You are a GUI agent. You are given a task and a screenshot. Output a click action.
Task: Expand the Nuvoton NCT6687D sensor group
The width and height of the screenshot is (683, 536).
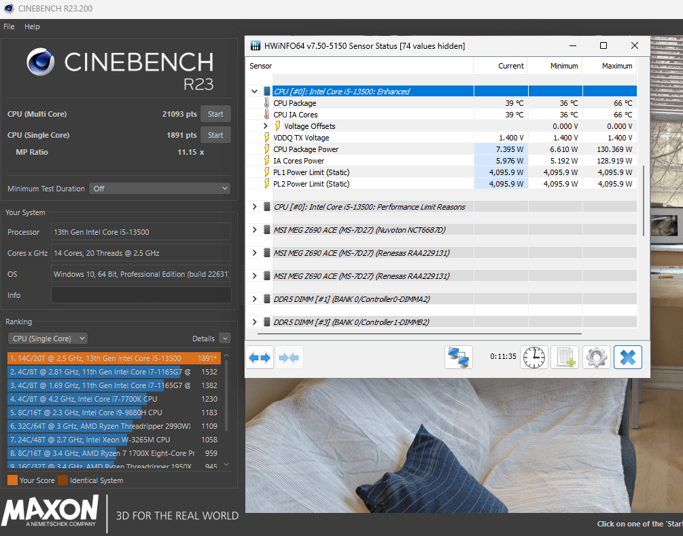point(255,229)
